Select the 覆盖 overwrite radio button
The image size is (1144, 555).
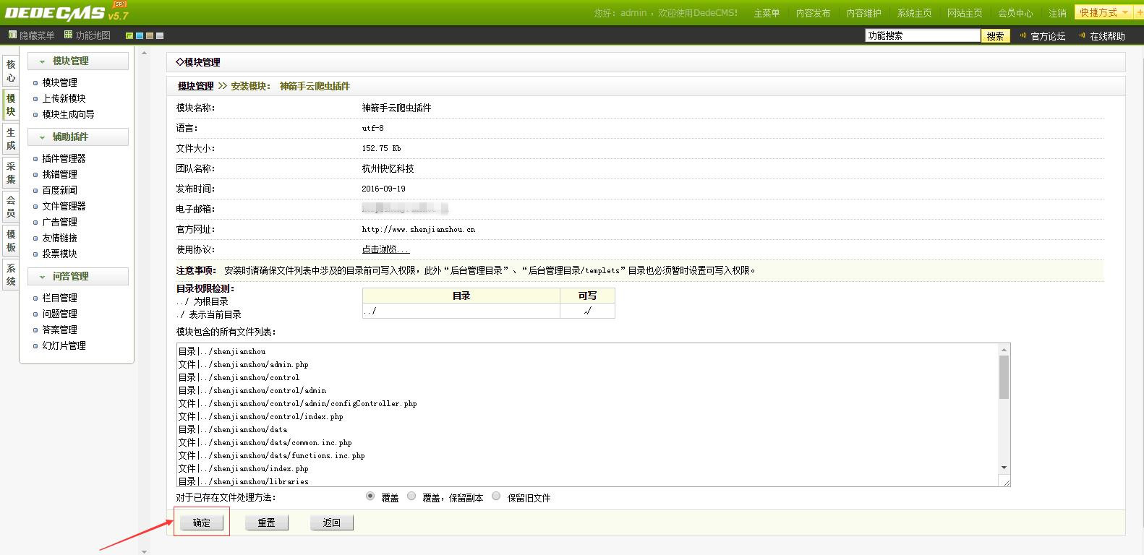pyautogui.click(x=370, y=496)
